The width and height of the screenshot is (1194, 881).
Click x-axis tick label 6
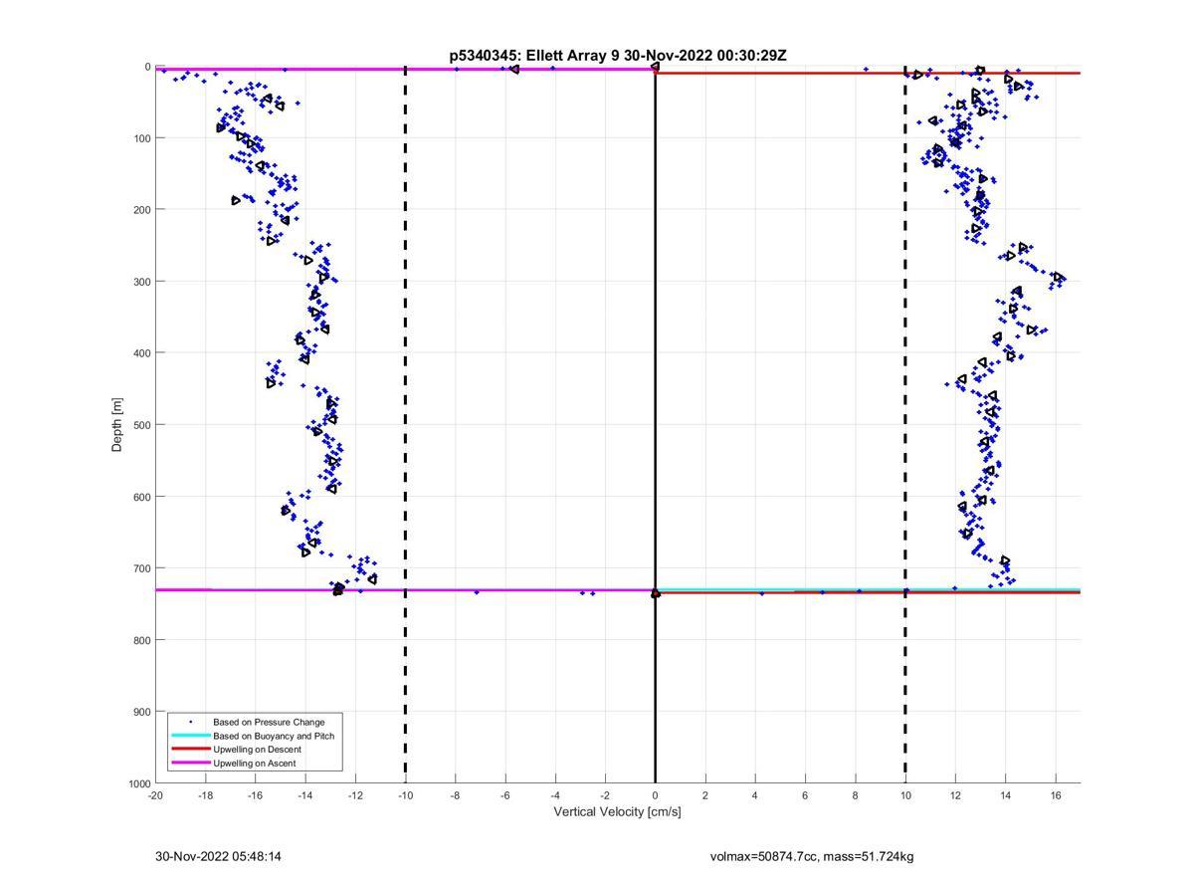pyautogui.click(x=805, y=794)
